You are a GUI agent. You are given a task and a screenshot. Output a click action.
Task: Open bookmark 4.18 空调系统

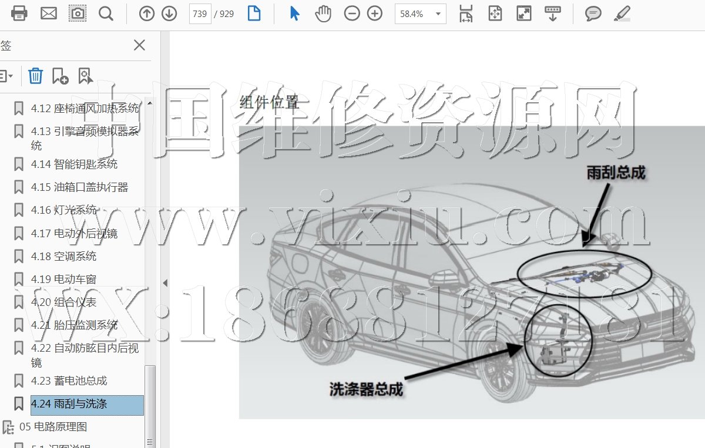pos(63,257)
